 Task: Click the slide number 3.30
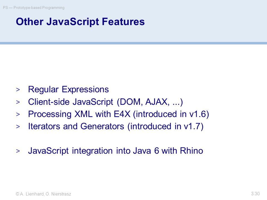[255, 194]
